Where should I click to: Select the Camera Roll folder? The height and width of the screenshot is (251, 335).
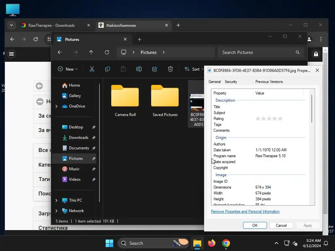125,101
